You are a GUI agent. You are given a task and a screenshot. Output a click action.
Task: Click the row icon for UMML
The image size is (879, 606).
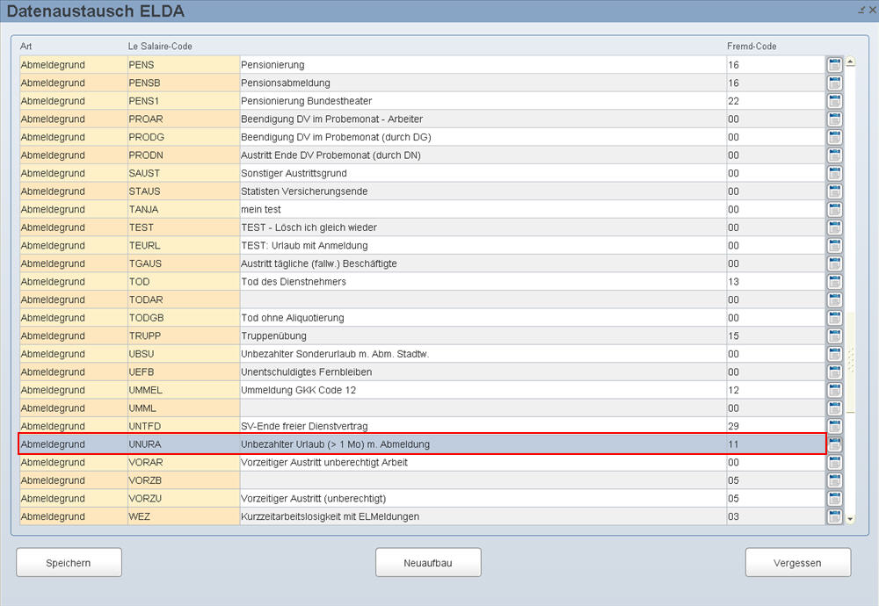click(834, 408)
